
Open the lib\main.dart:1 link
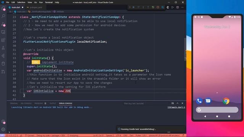click(176, 107)
